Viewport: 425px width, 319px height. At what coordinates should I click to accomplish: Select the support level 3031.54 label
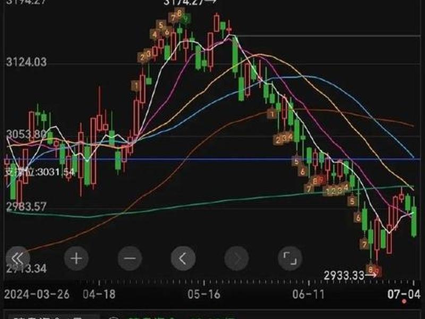pos(39,172)
